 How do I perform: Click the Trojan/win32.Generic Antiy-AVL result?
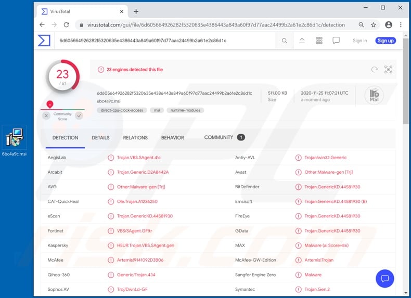click(x=326, y=158)
